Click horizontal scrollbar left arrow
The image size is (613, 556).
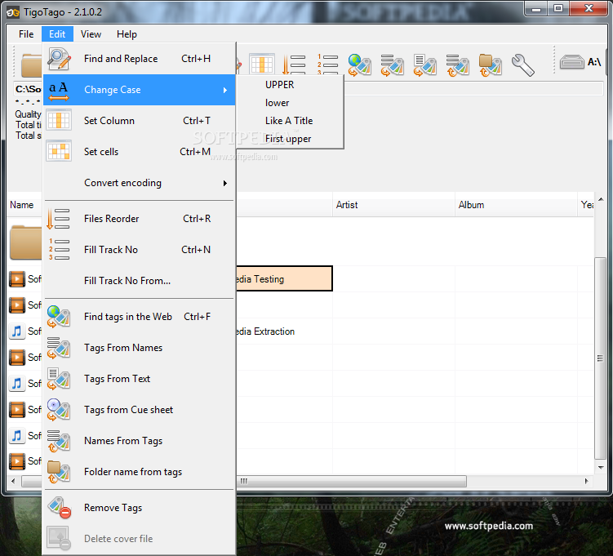click(13, 482)
